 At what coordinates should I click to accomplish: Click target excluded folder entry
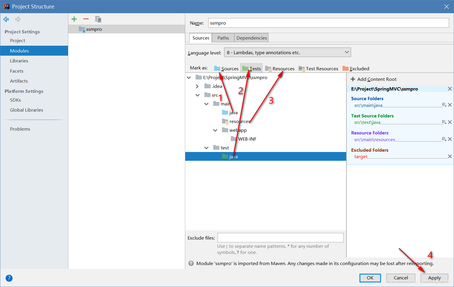pos(361,157)
